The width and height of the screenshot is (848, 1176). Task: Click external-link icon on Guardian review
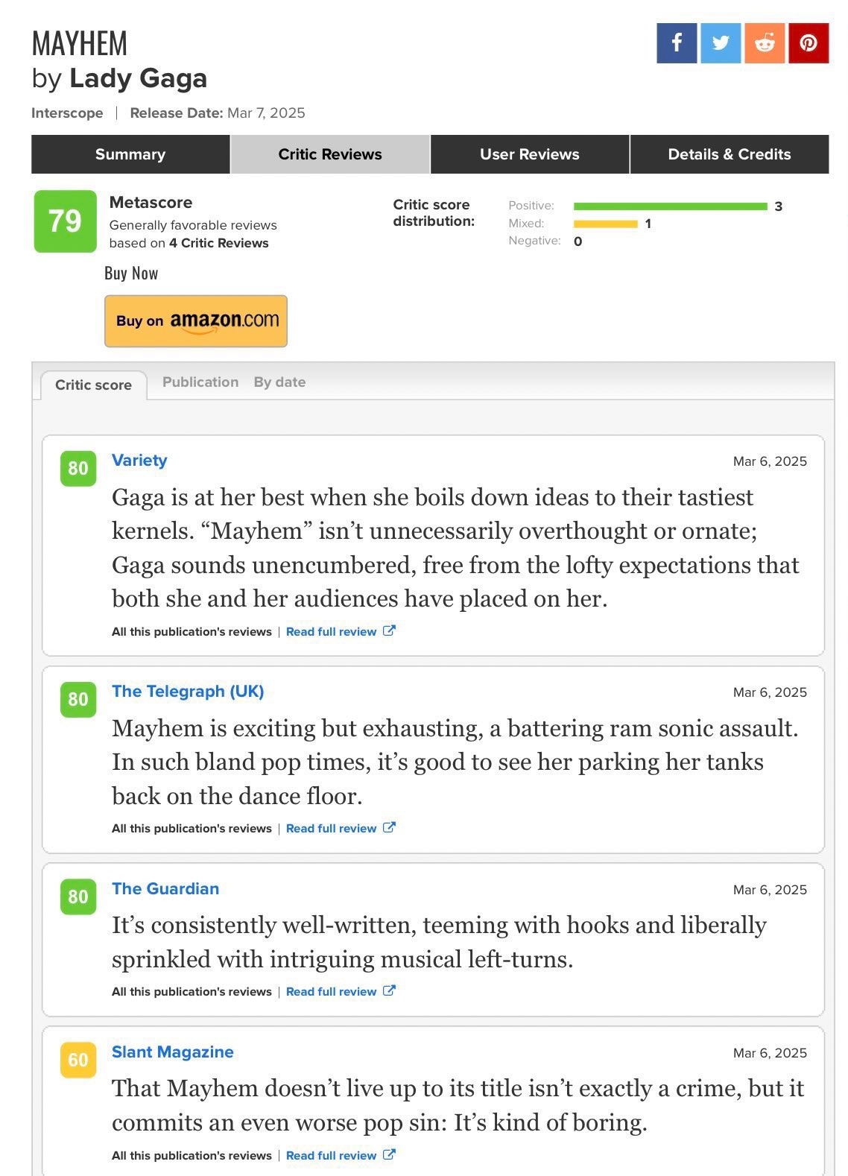(389, 990)
